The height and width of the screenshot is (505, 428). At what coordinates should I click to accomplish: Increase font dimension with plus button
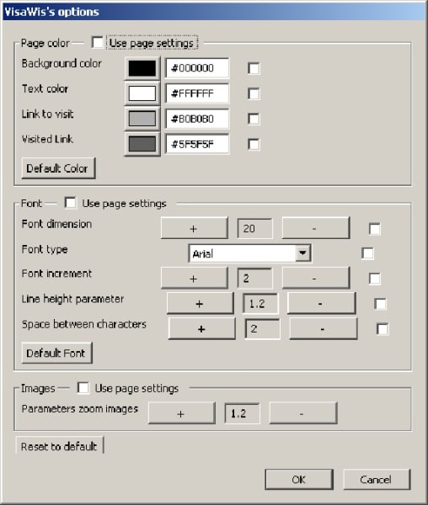pos(195,228)
